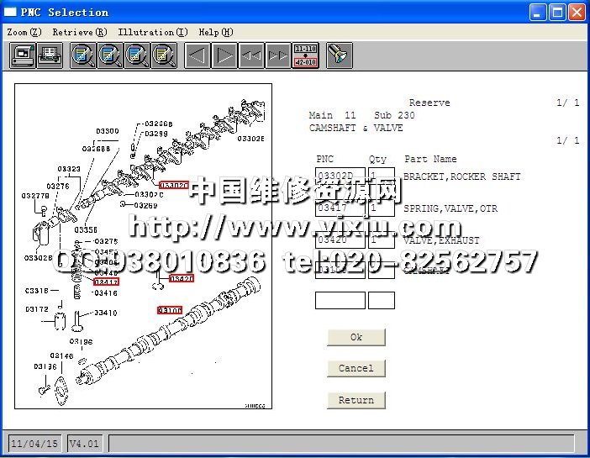The image size is (590, 458).
Task: Click the 11-110 / 42-010 group jump icon
Action: click(305, 56)
